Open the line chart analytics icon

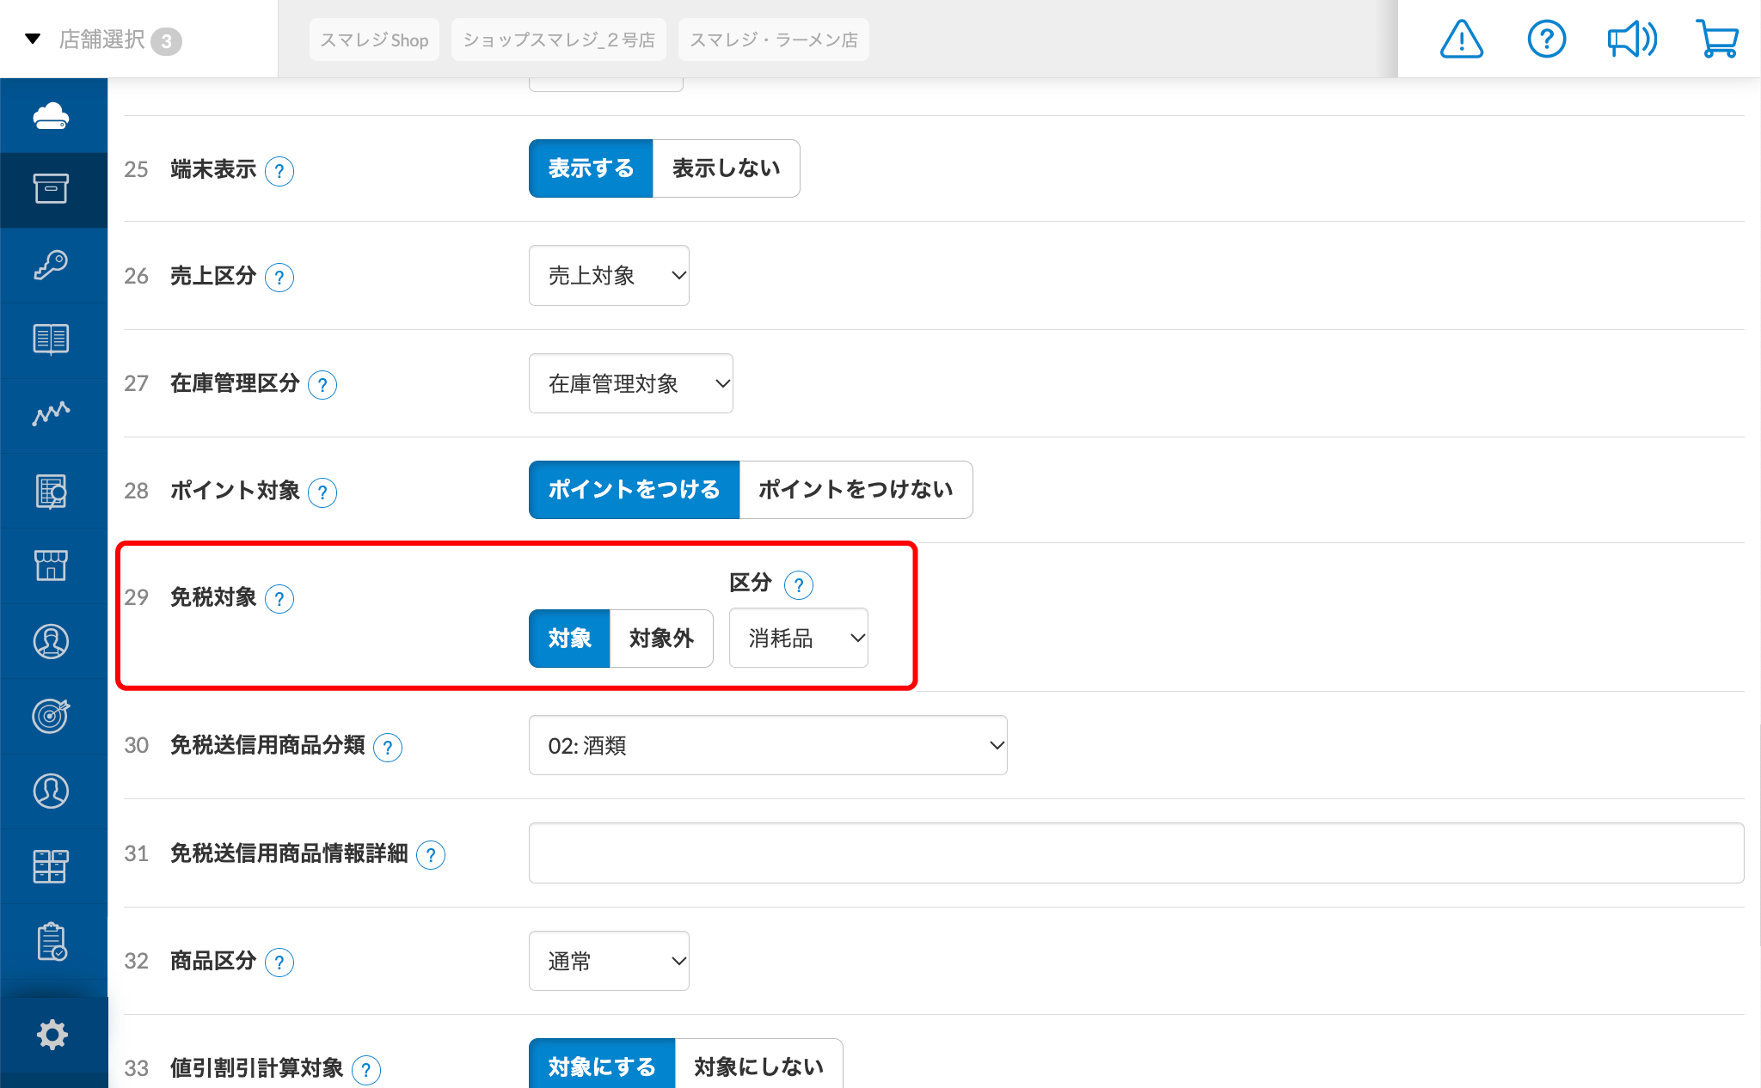tap(52, 414)
